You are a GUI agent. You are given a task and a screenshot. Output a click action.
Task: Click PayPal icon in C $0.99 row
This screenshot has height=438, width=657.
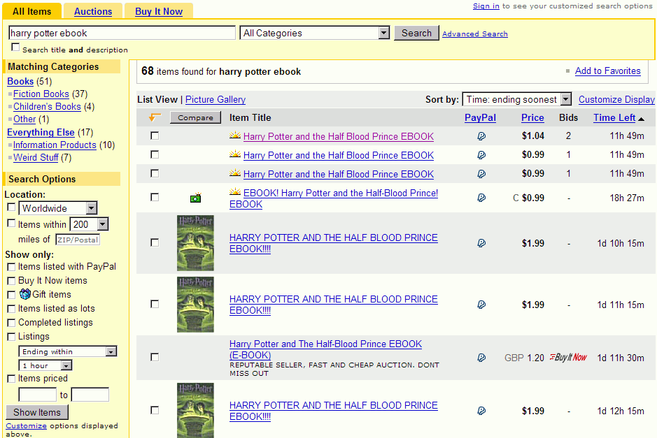481,198
